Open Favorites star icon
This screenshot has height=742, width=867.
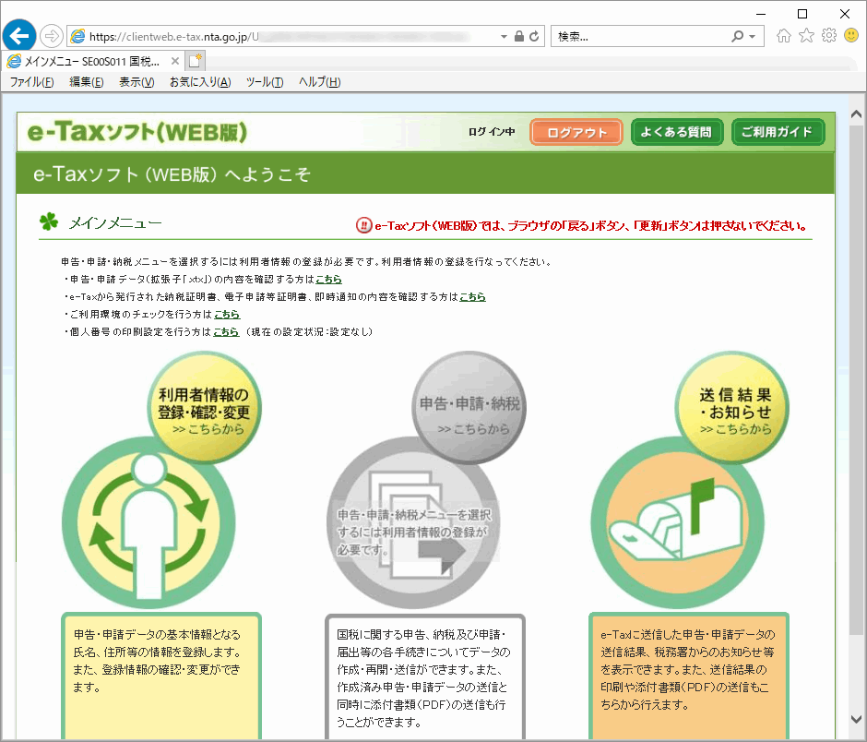click(x=806, y=36)
